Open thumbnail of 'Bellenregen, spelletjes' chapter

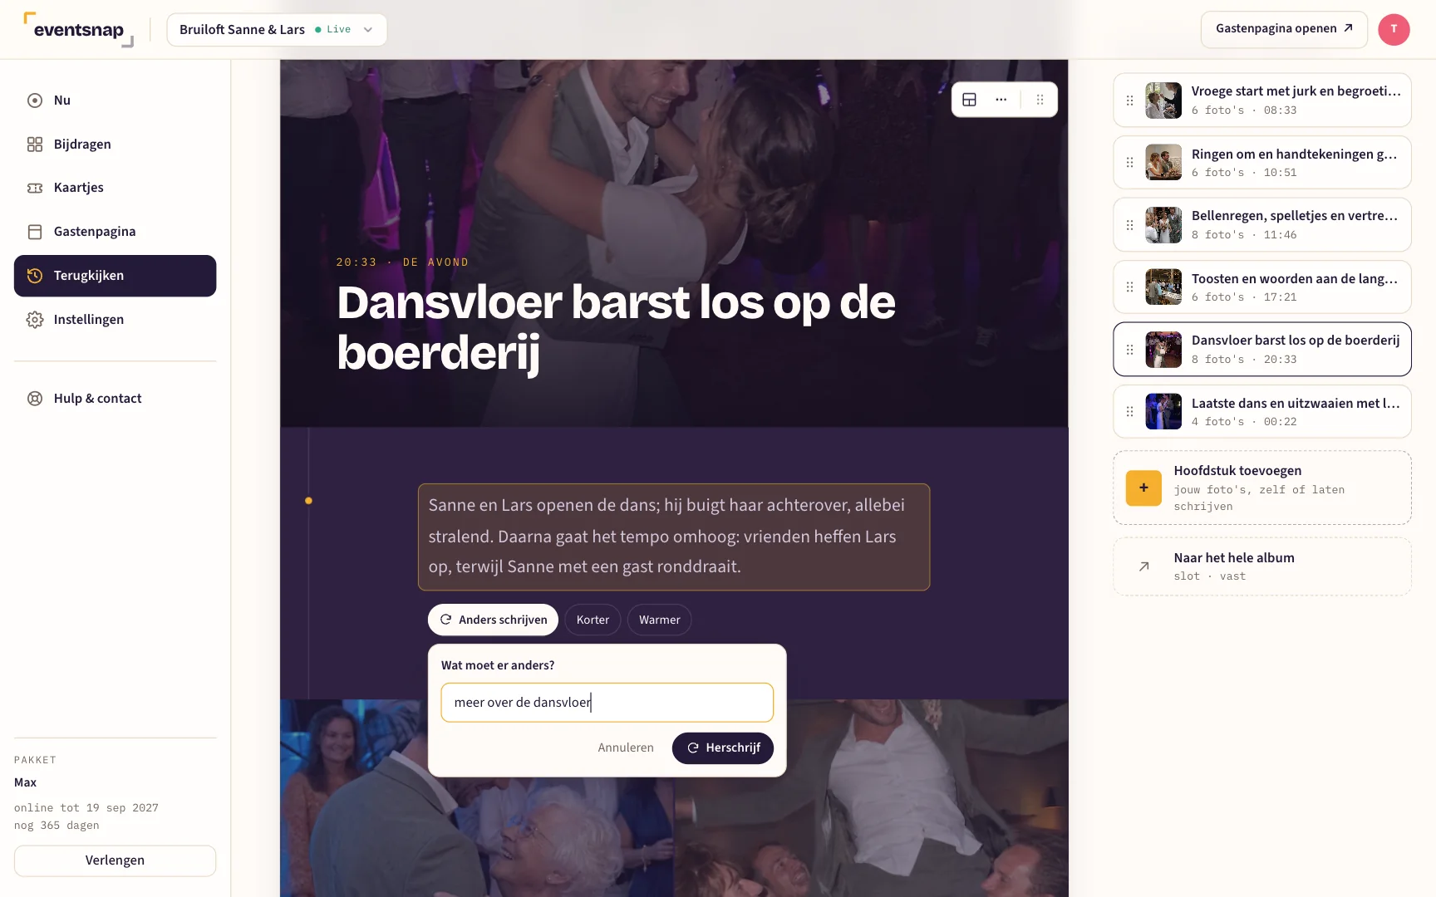1163,225
